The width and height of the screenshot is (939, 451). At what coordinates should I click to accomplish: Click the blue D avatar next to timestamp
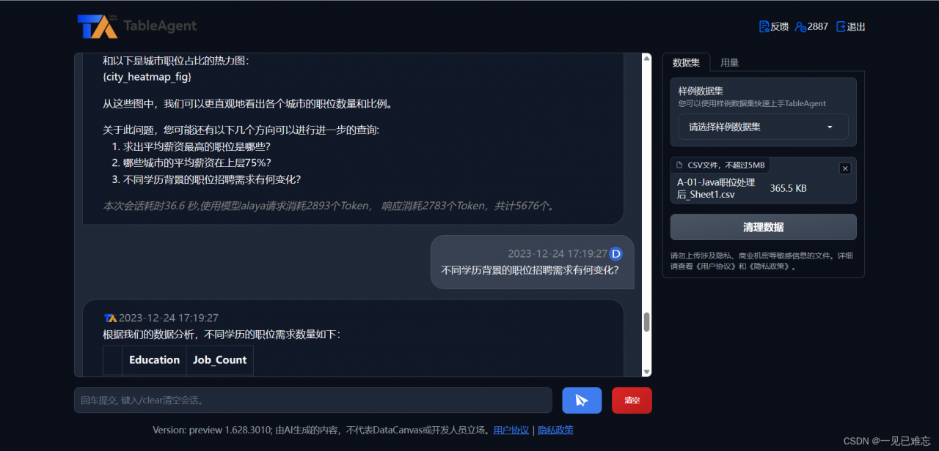615,253
